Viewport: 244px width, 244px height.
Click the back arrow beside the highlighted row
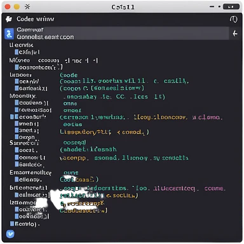(235, 34)
